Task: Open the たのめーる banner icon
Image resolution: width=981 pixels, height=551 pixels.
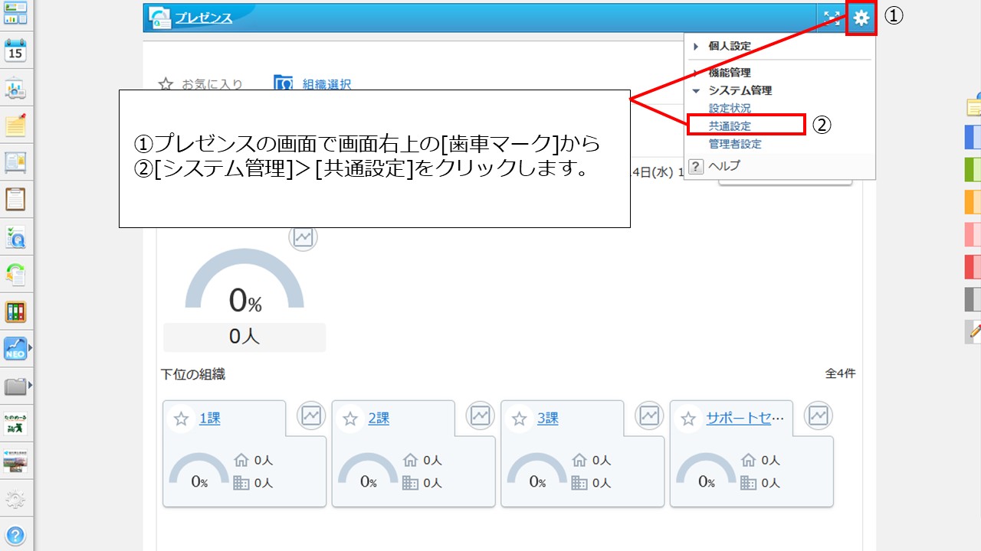Action: coord(15,423)
